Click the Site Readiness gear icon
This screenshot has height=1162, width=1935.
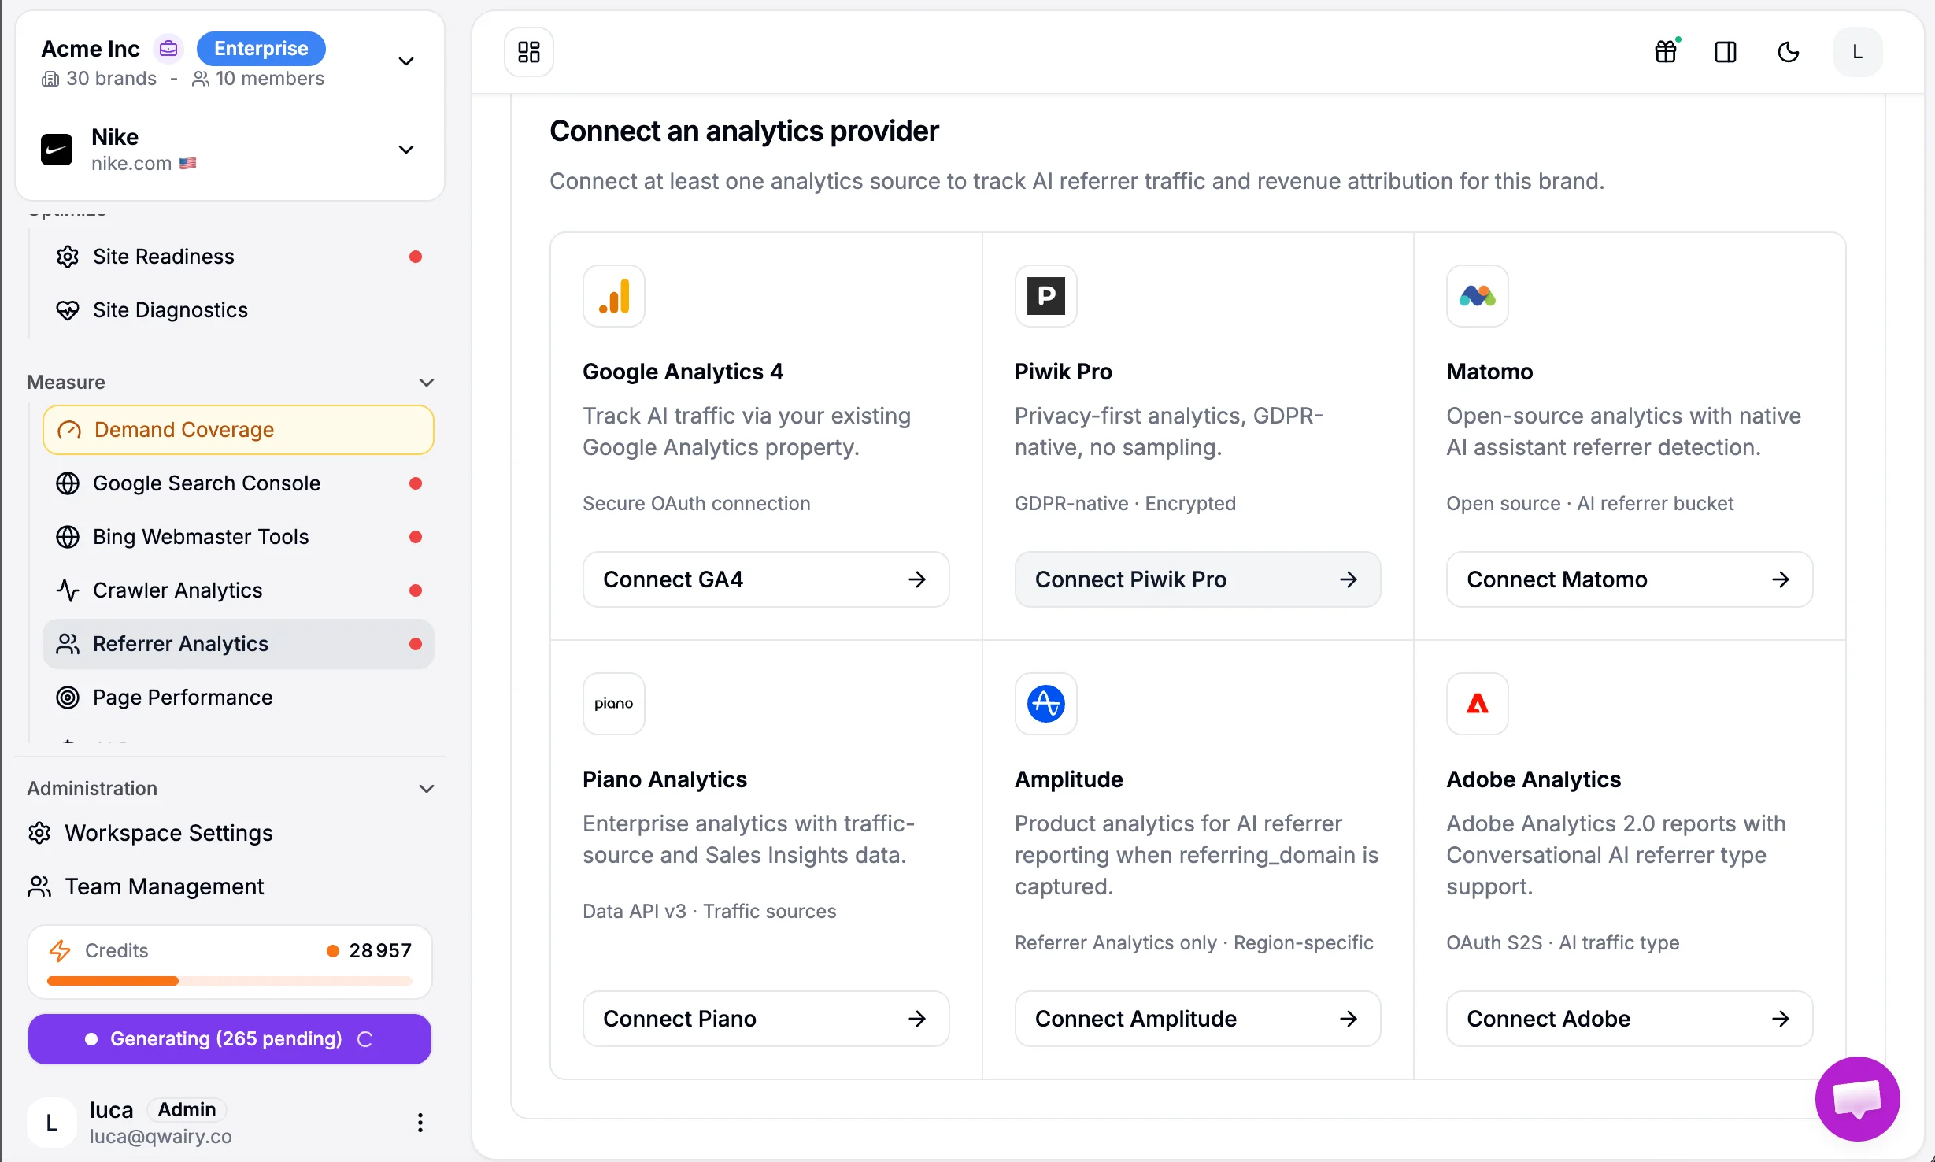(x=68, y=257)
